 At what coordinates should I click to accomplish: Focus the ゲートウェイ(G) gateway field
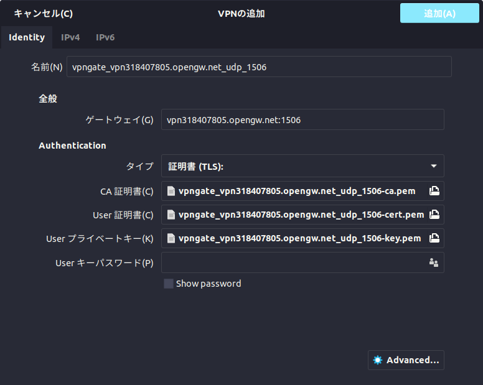[x=302, y=119]
